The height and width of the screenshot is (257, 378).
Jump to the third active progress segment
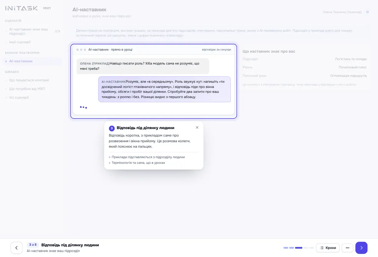pyautogui.click(x=298, y=248)
